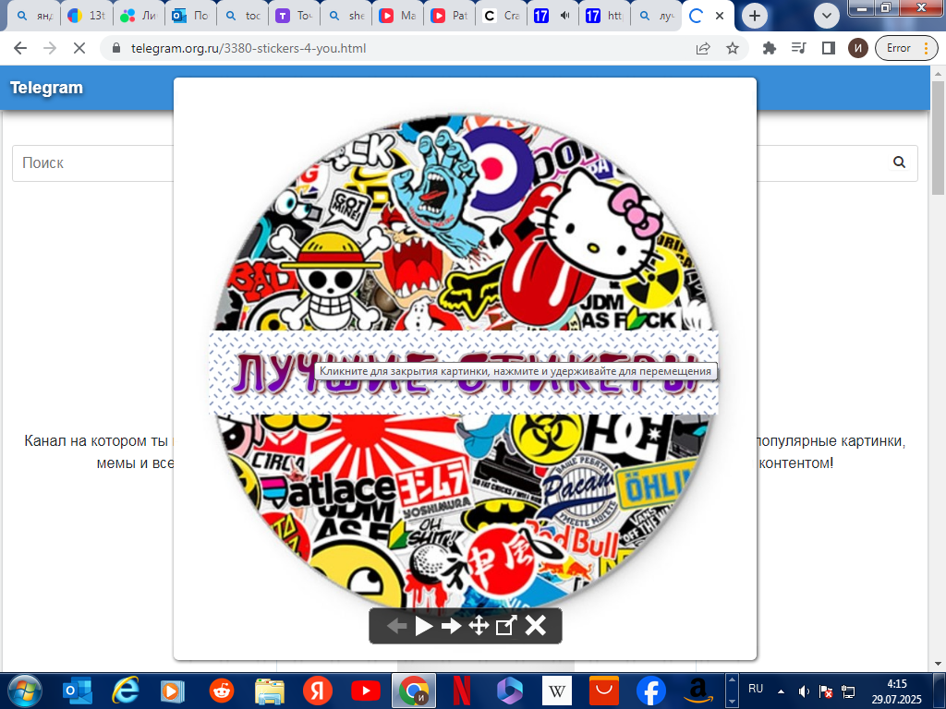The width and height of the screenshot is (946, 709).
Task: Click the browser forward arrow
Action: pyautogui.click(x=50, y=48)
